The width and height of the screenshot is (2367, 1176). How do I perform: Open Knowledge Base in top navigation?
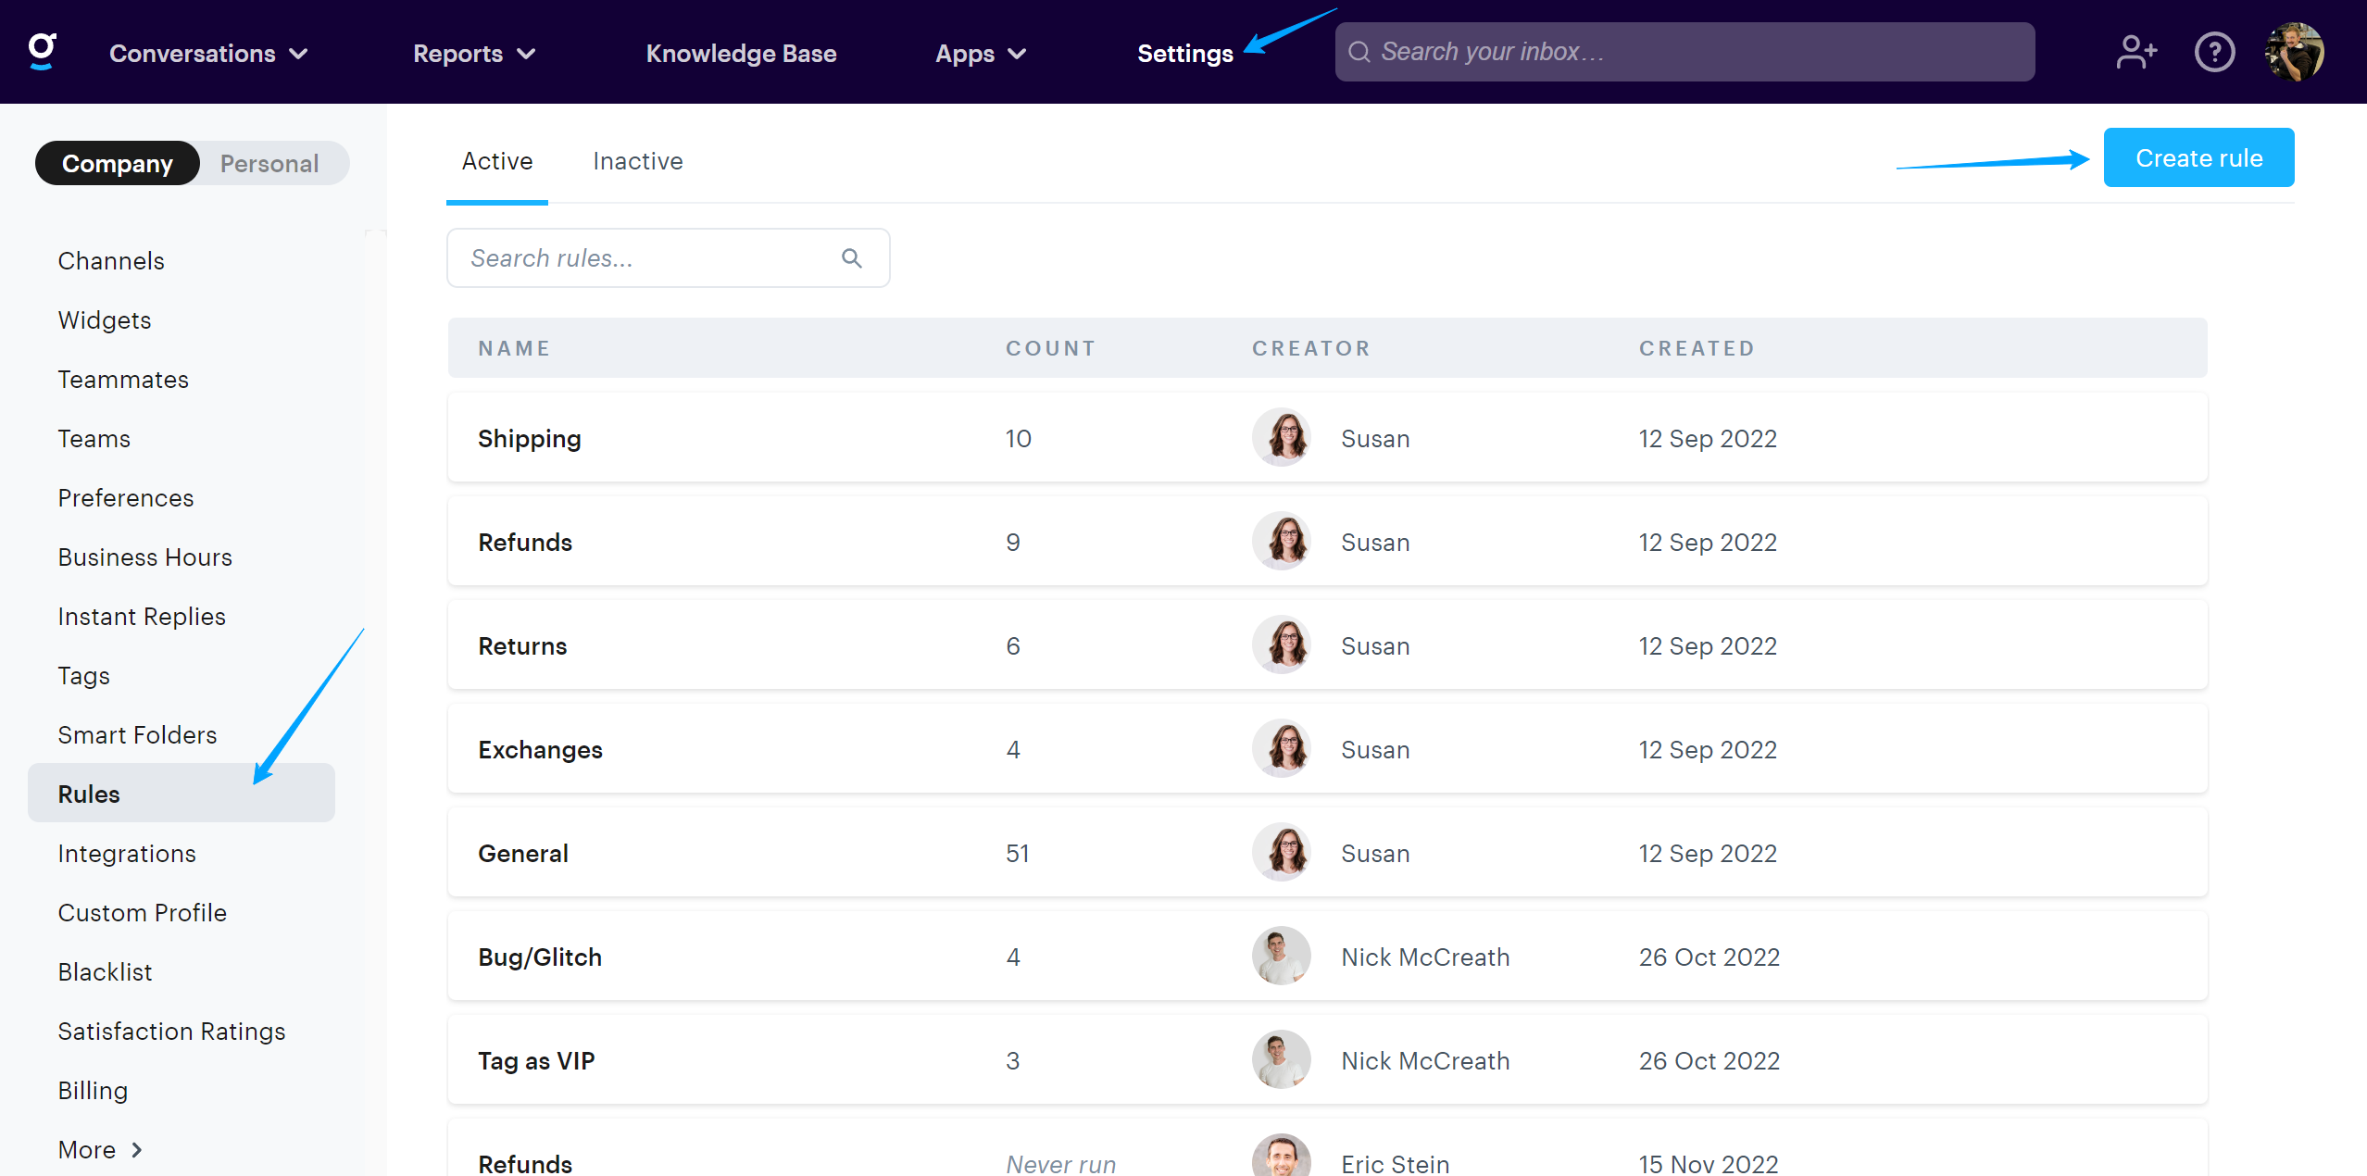(741, 54)
